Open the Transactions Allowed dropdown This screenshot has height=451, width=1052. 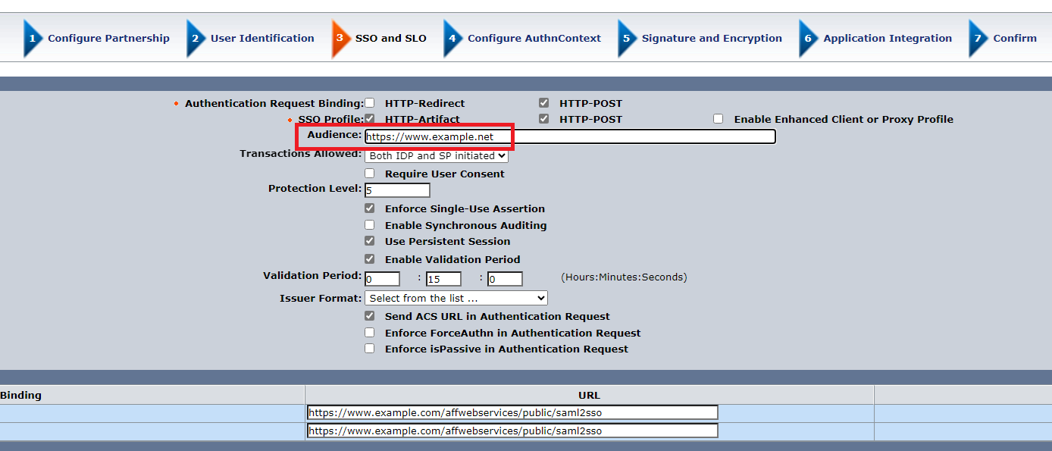pos(437,156)
